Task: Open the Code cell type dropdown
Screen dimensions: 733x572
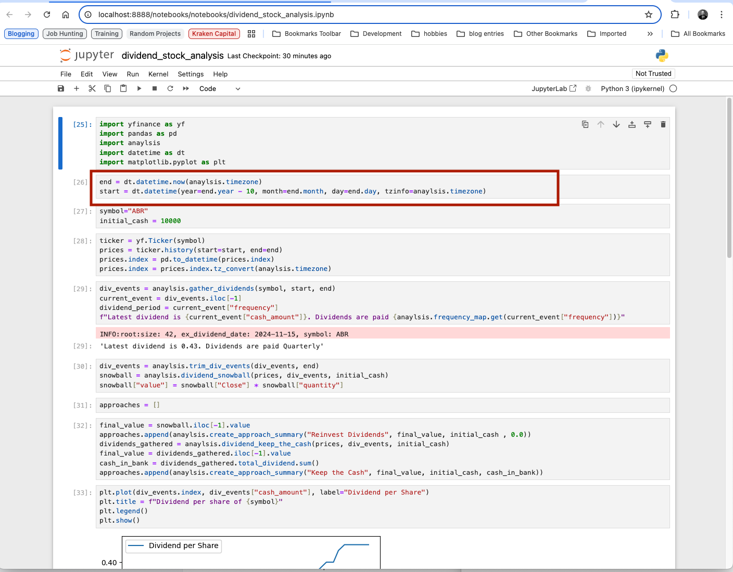Action: [x=220, y=88]
